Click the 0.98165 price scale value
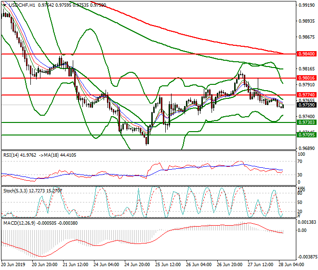 pos(306,69)
